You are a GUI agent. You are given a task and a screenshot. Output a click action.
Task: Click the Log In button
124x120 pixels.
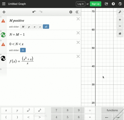pyautogui.click(x=81, y=4)
